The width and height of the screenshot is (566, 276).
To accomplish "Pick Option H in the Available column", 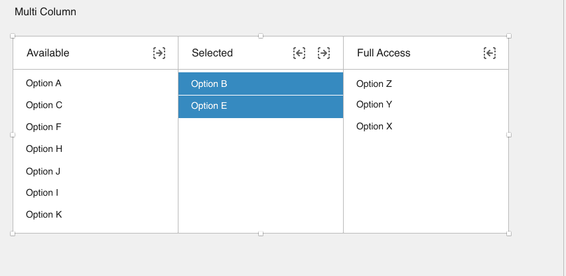I will point(96,149).
